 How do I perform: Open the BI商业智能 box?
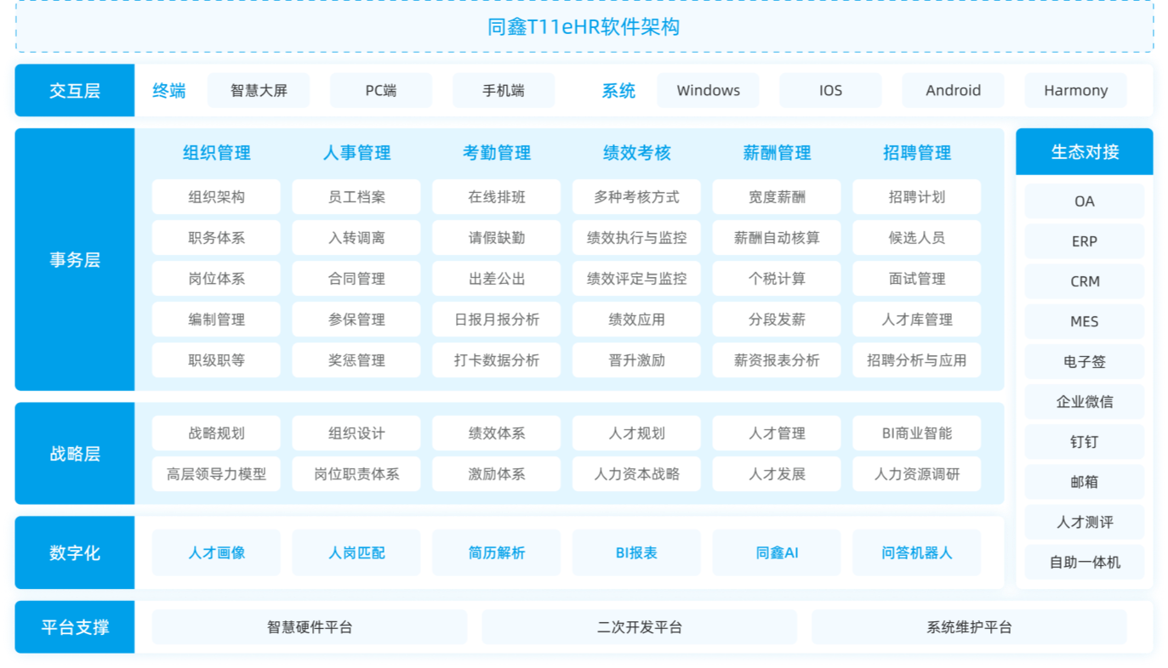pos(917,433)
